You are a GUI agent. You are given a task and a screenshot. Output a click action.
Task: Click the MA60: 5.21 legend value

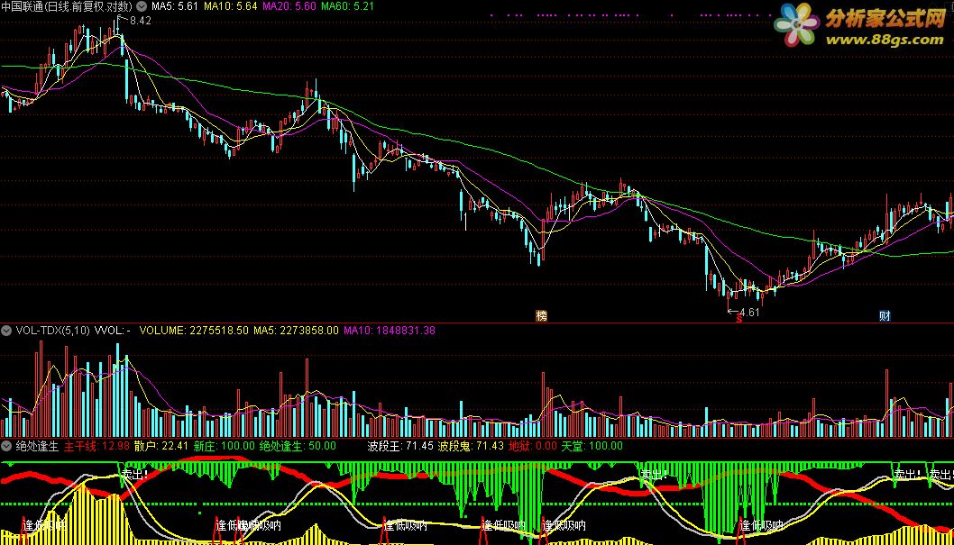347,6
